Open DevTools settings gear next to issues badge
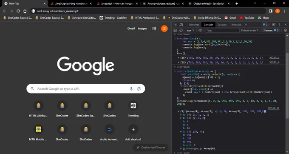Image resolution: width=289 pixels, height=154 pixels. [274, 25]
